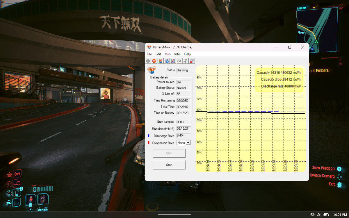The image size is (349, 218).
Task: Click the Capacity drop 28412 mWh text
Action: pyautogui.click(x=281, y=79)
